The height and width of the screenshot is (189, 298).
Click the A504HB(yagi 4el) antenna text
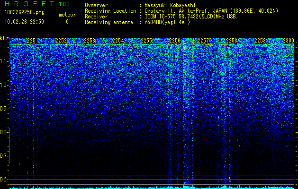(167, 22)
